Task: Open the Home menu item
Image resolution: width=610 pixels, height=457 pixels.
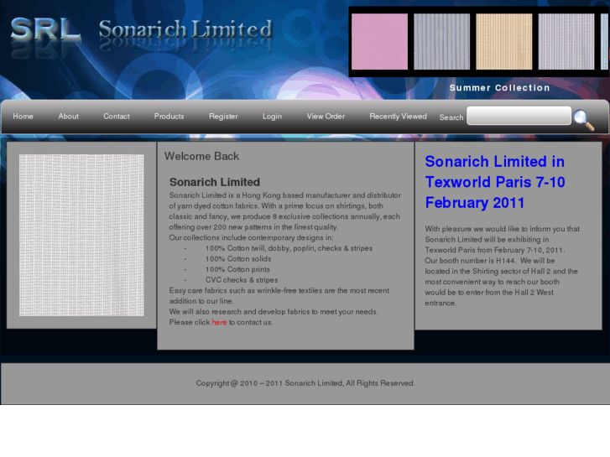Action: (23, 117)
